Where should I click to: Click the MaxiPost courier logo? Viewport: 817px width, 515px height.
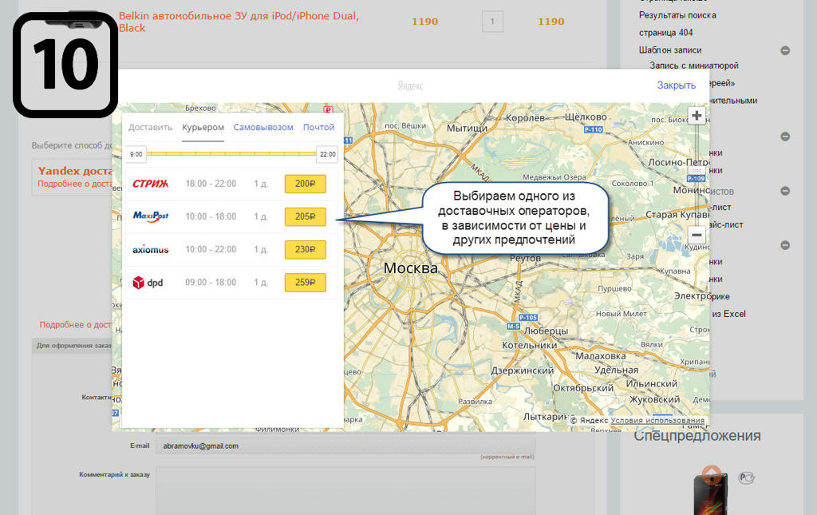tap(151, 216)
